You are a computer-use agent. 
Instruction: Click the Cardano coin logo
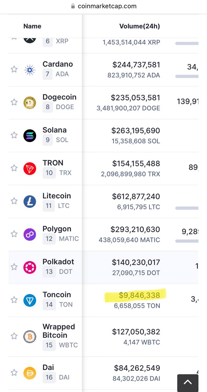point(30,70)
